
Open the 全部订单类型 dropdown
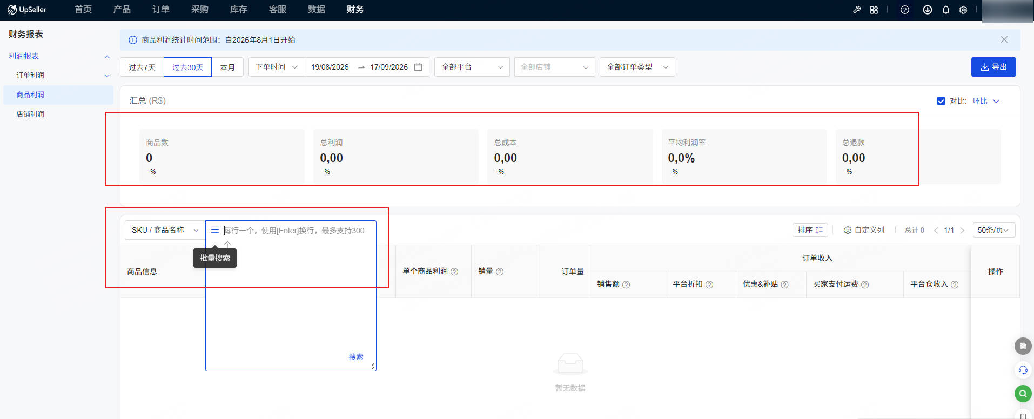pos(637,67)
